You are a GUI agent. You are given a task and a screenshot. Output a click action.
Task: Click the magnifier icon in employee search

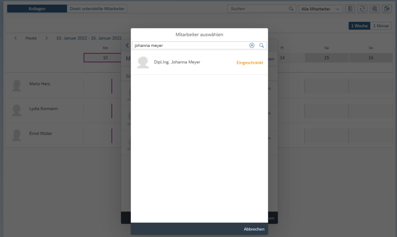pos(262,45)
